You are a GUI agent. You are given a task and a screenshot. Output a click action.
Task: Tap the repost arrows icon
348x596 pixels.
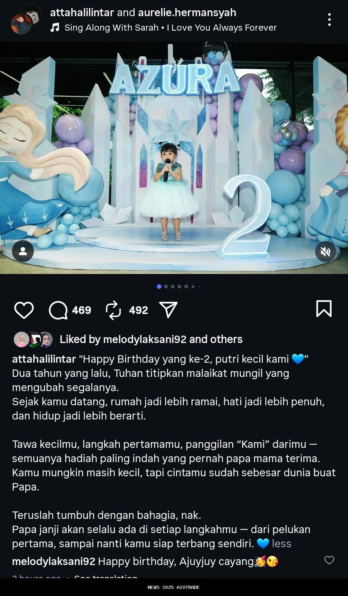pos(113,310)
